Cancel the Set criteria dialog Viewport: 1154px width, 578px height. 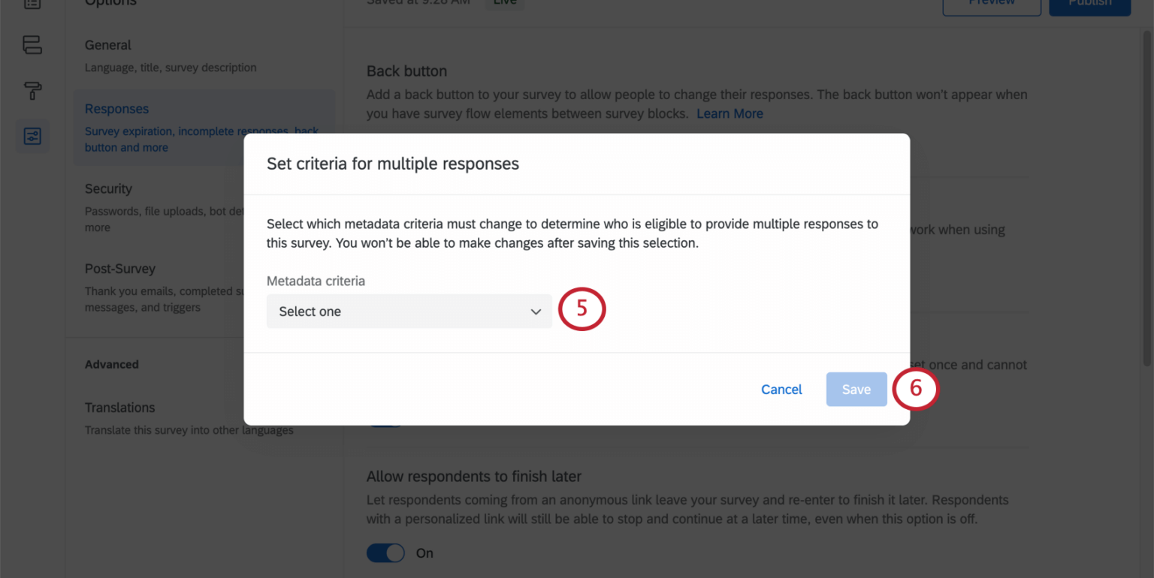(x=781, y=389)
